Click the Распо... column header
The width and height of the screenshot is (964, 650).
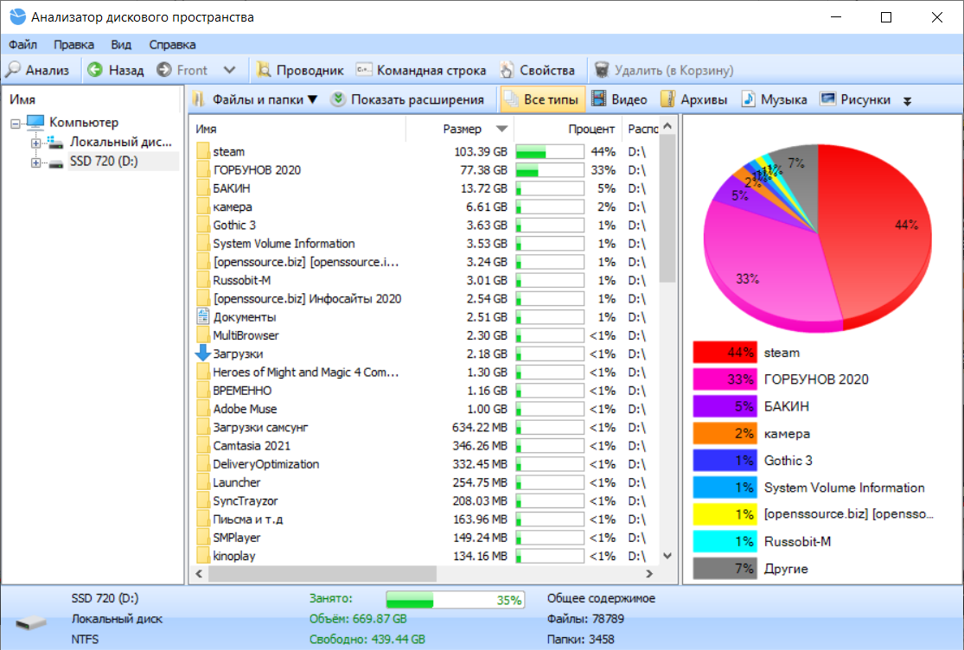pos(640,129)
